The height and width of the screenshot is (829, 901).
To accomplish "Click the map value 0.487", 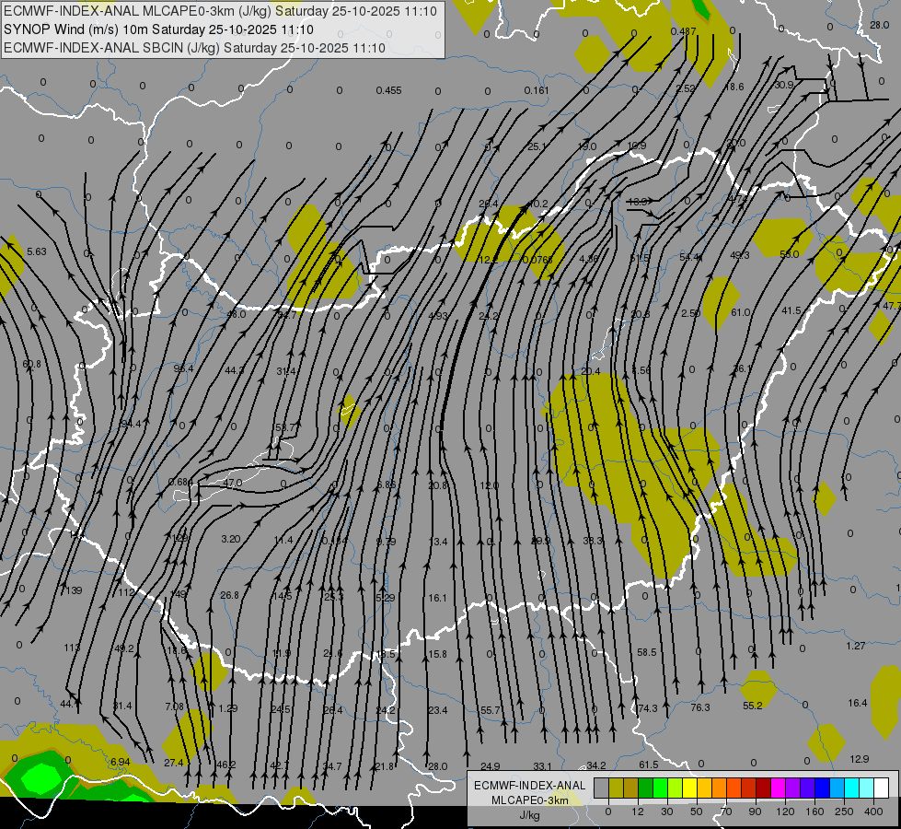I will [x=684, y=31].
